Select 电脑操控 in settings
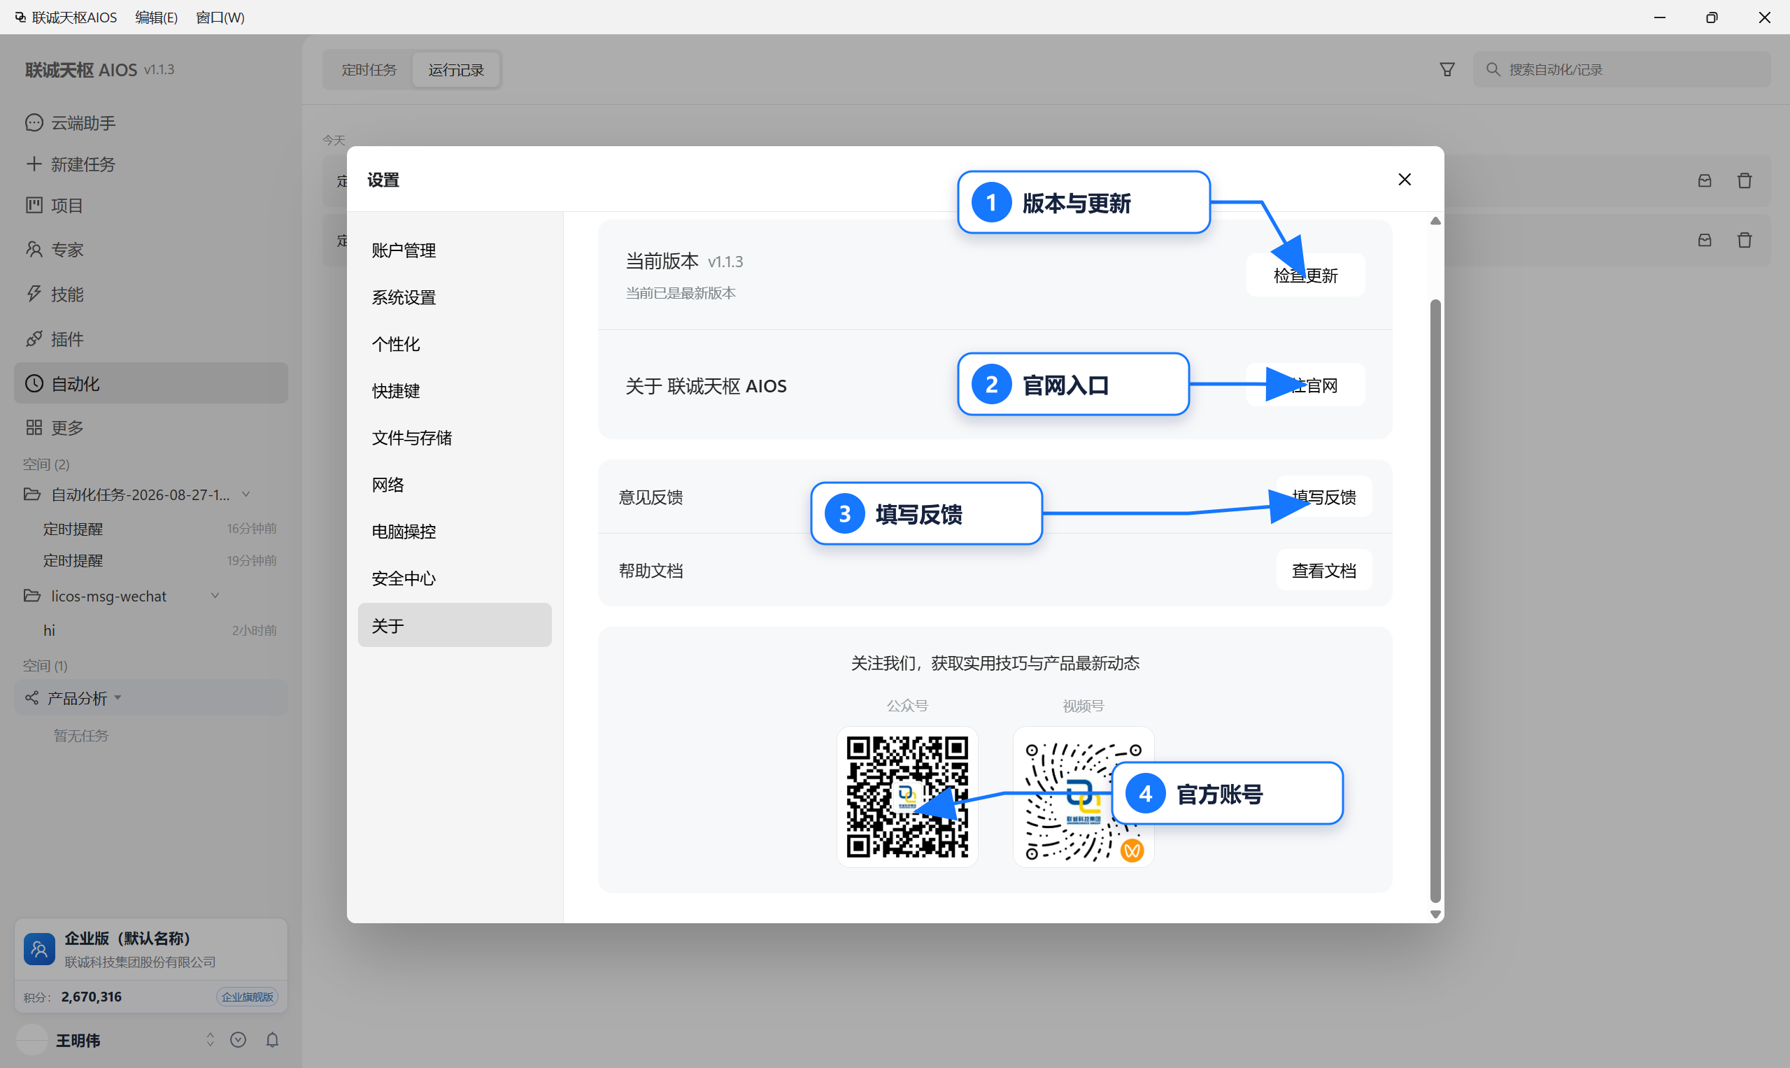 (x=455, y=531)
